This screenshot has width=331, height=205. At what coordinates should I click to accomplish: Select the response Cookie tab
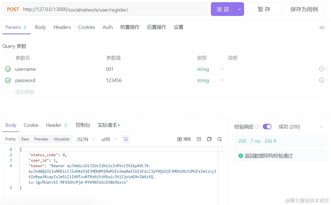[31, 125]
